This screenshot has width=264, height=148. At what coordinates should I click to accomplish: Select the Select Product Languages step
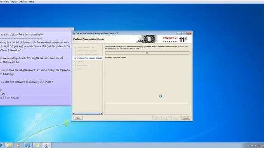[87, 51]
